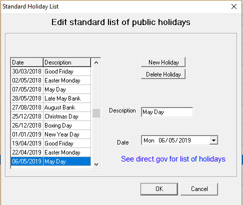Select the Boxing Day holiday row
The image size is (243, 205).
50,125
